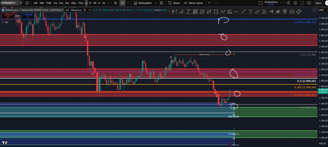Open the Göstergeler indicators menu
Image resolution: width=328 pixels, height=147 pixels.
point(143,3)
